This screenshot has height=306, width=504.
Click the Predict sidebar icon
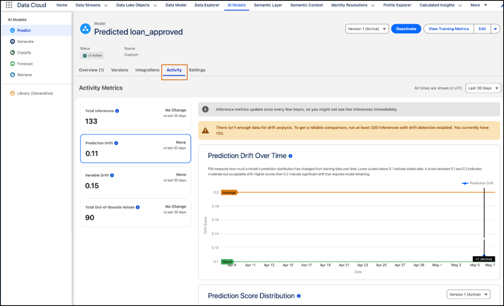(12, 30)
